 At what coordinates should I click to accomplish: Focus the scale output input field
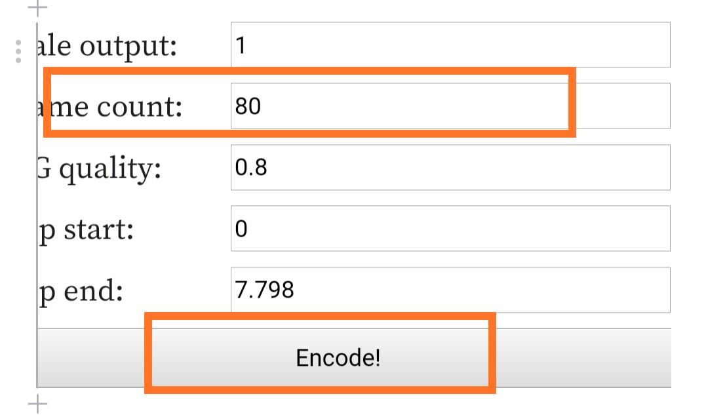click(450, 45)
